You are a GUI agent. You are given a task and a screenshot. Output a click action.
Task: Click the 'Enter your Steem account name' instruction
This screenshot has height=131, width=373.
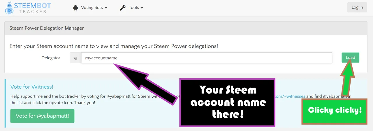(114, 46)
